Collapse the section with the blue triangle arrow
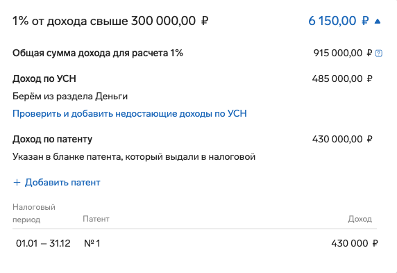Image resolution: width=397 pixels, height=273 pixels. tap(378, 22)
